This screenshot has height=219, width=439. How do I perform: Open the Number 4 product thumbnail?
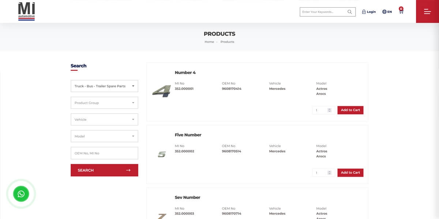click(161, 91)
